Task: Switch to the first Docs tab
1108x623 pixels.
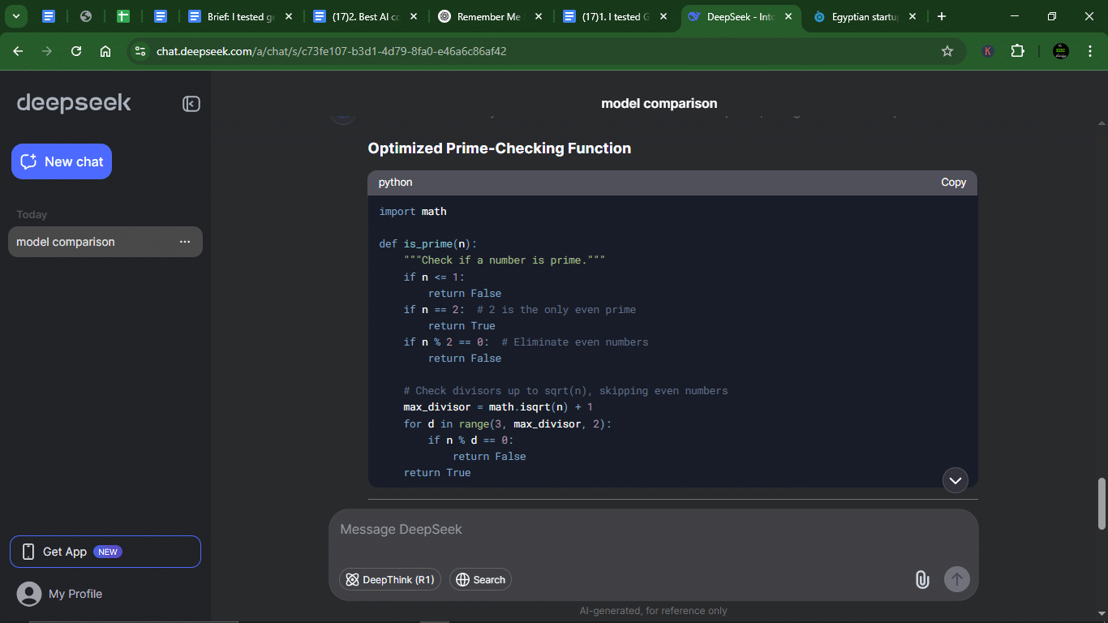Action: click(x=49, y=16)
